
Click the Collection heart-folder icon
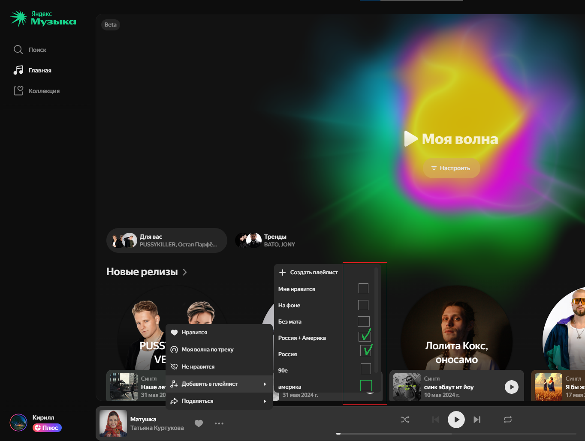(x=18, y=91)
